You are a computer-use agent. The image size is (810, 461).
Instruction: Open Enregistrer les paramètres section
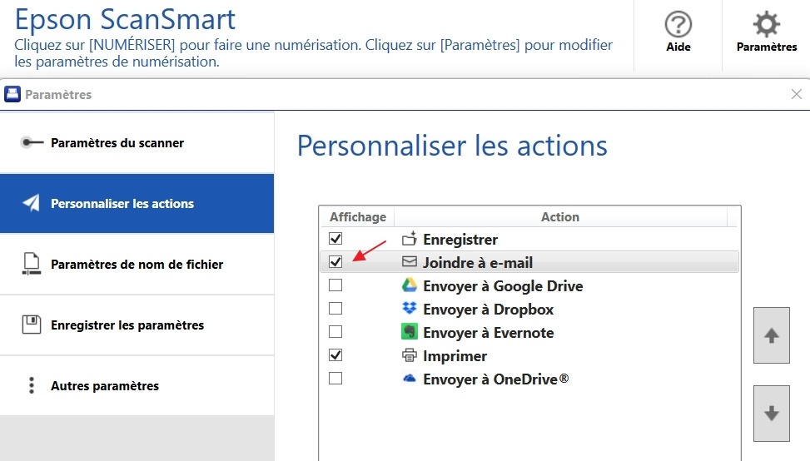(137, 325)
